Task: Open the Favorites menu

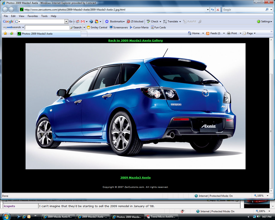Action: [33, 16]
